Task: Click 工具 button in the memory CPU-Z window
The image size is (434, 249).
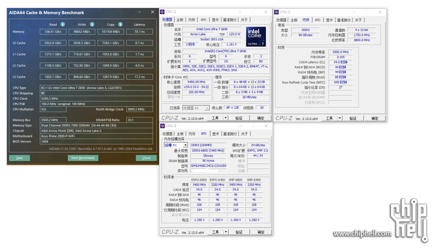Action: click(329, 118)
